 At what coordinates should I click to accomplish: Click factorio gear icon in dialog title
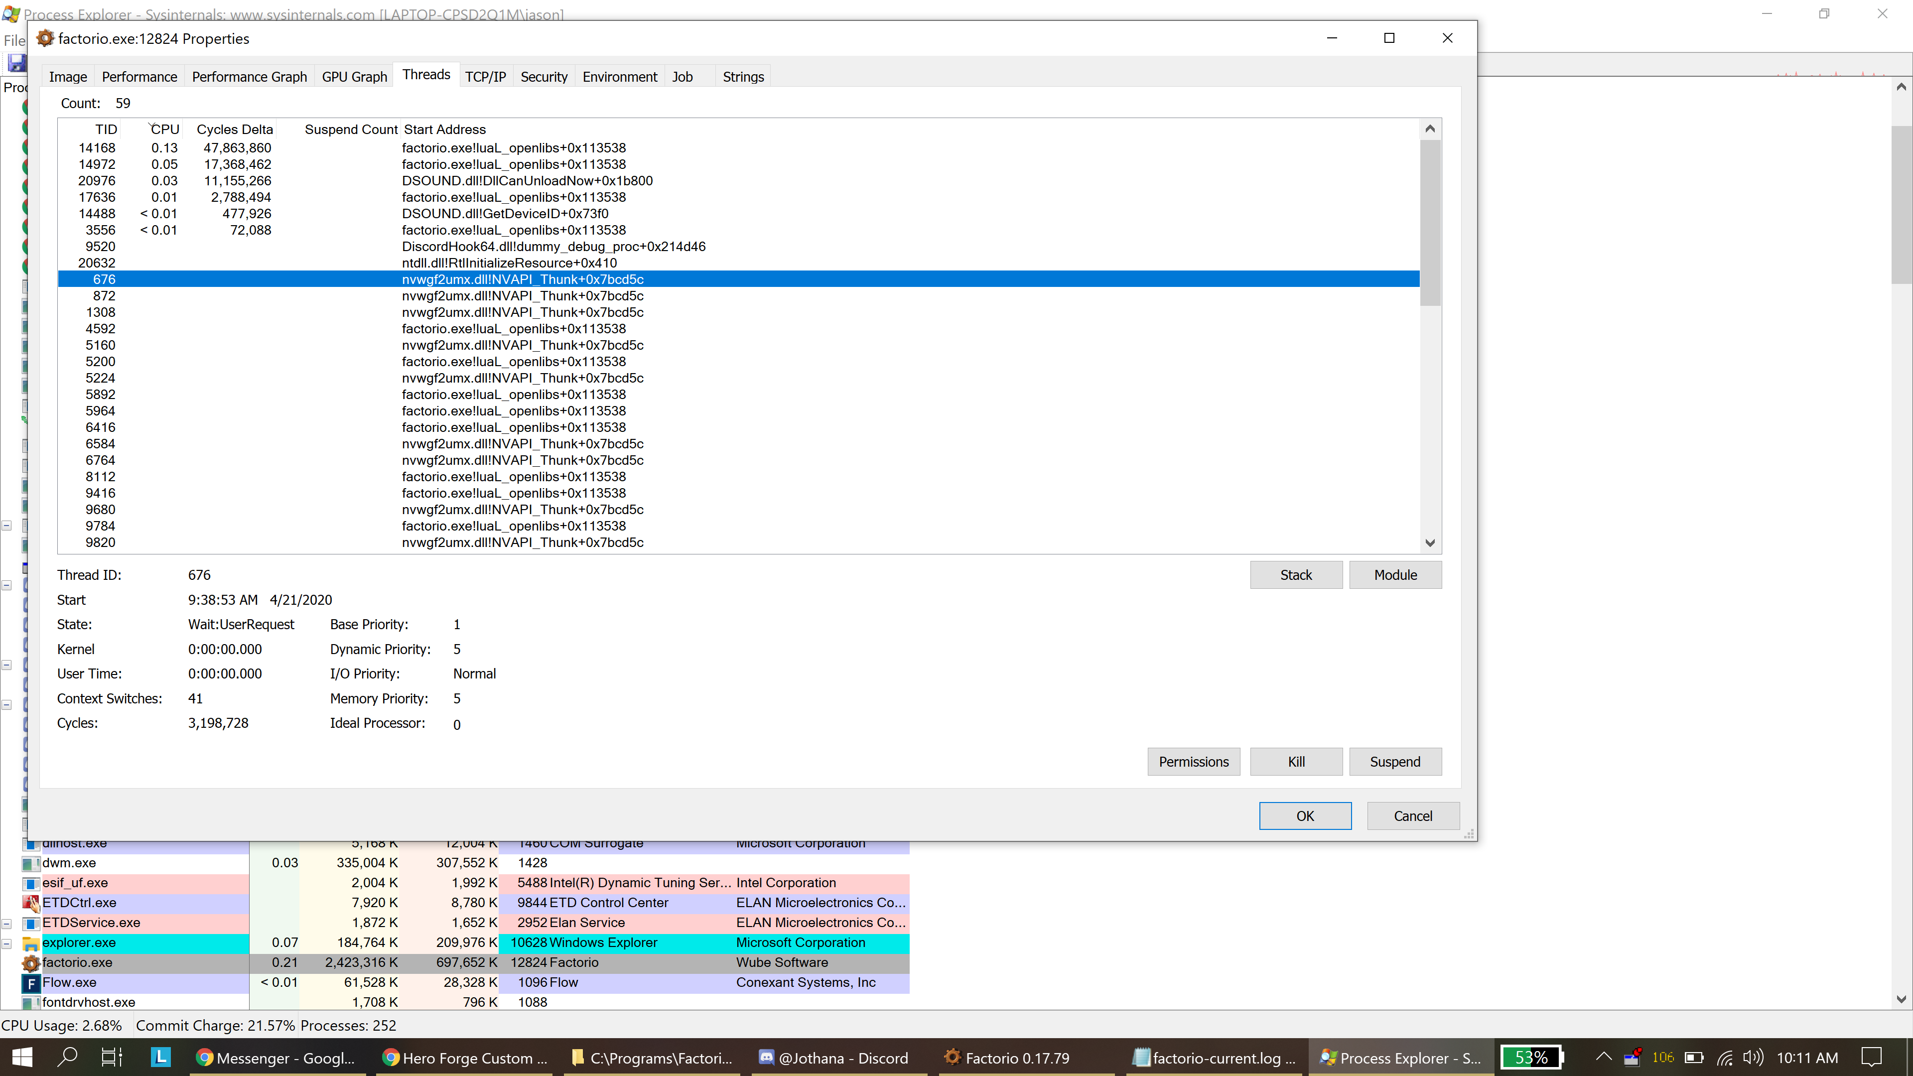pos(45,38)
